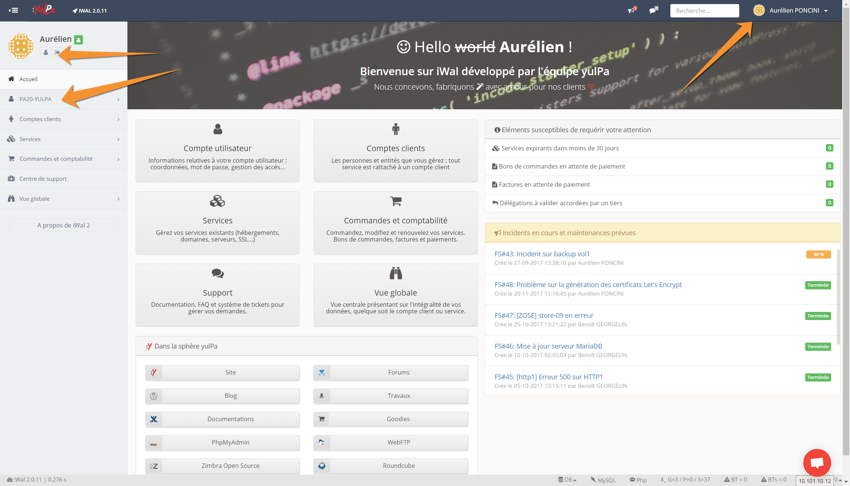The height and width of the screenshot is (486, 850).
Task: Click the Php status bar item
Action: [638, 480]
